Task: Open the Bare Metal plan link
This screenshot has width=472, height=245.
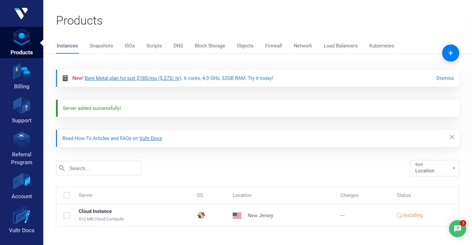Action: [x=133, y=78]
